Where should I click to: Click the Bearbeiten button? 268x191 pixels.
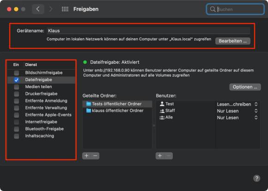pos(232,41)
